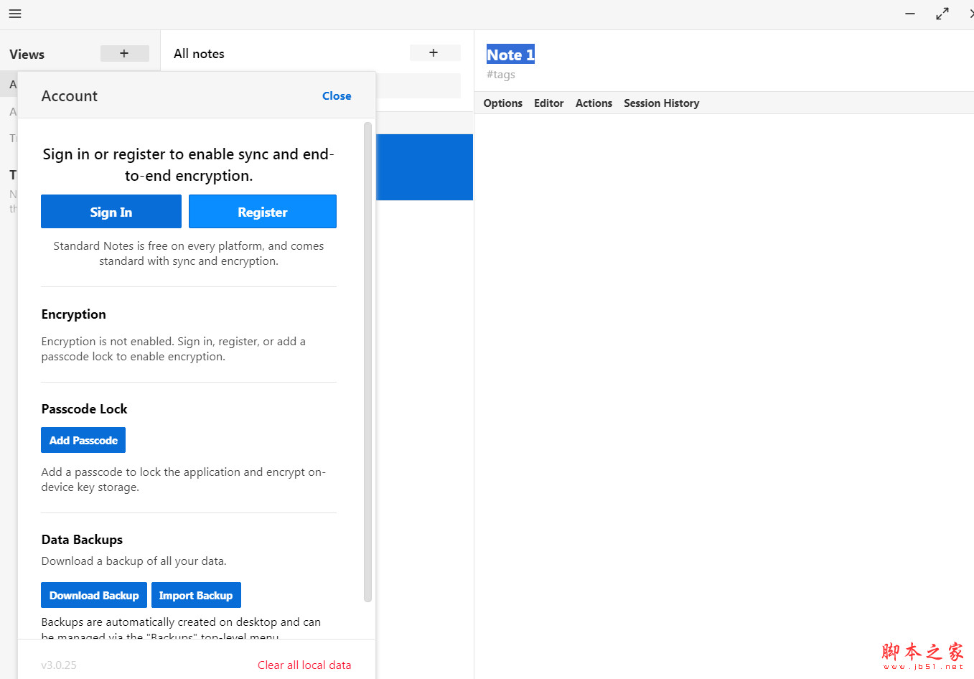Click the note editor text area
The image size is (974, 679).
(724, 395)
